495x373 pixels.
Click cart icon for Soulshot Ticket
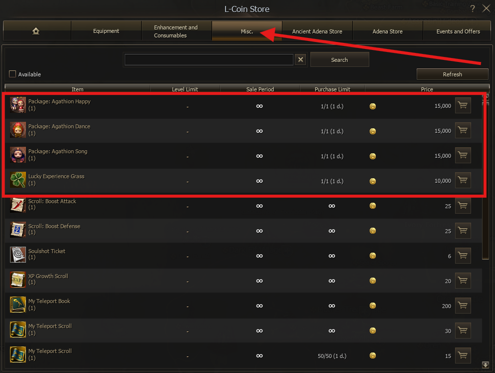[x=463, y=256]
